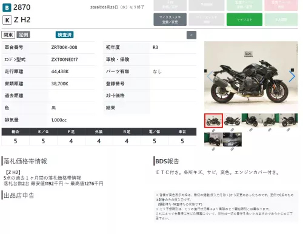Select the 定例 tag

tap(23, 34)
